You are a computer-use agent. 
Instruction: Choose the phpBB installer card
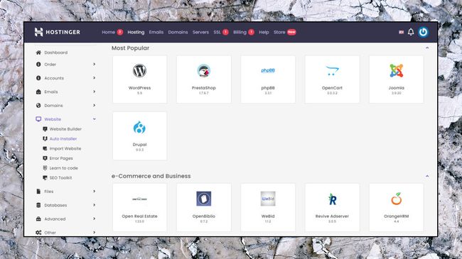(268, 79)
